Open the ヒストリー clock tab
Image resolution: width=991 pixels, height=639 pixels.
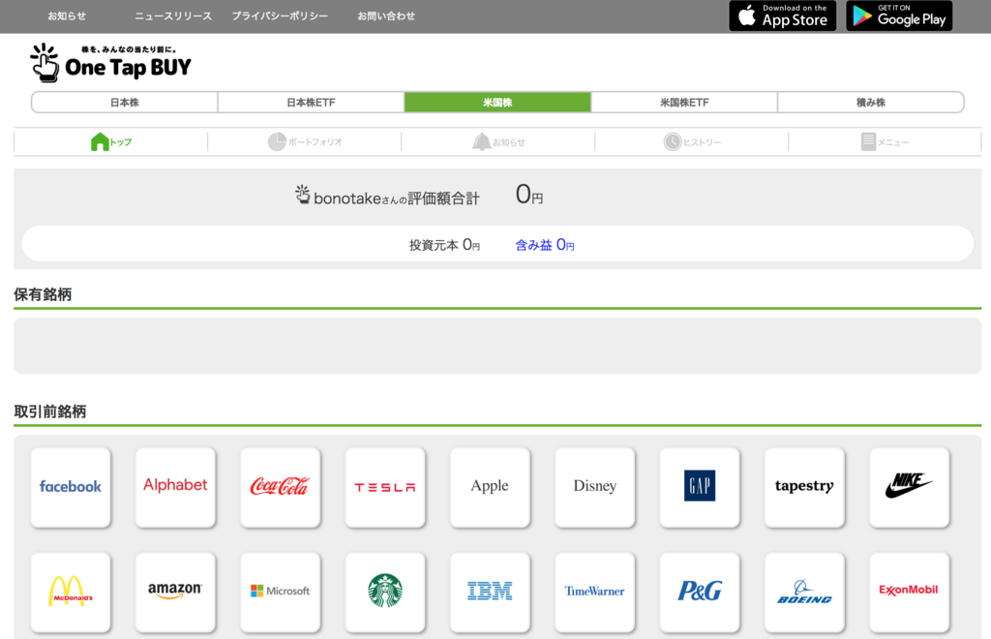click(692, 142)
